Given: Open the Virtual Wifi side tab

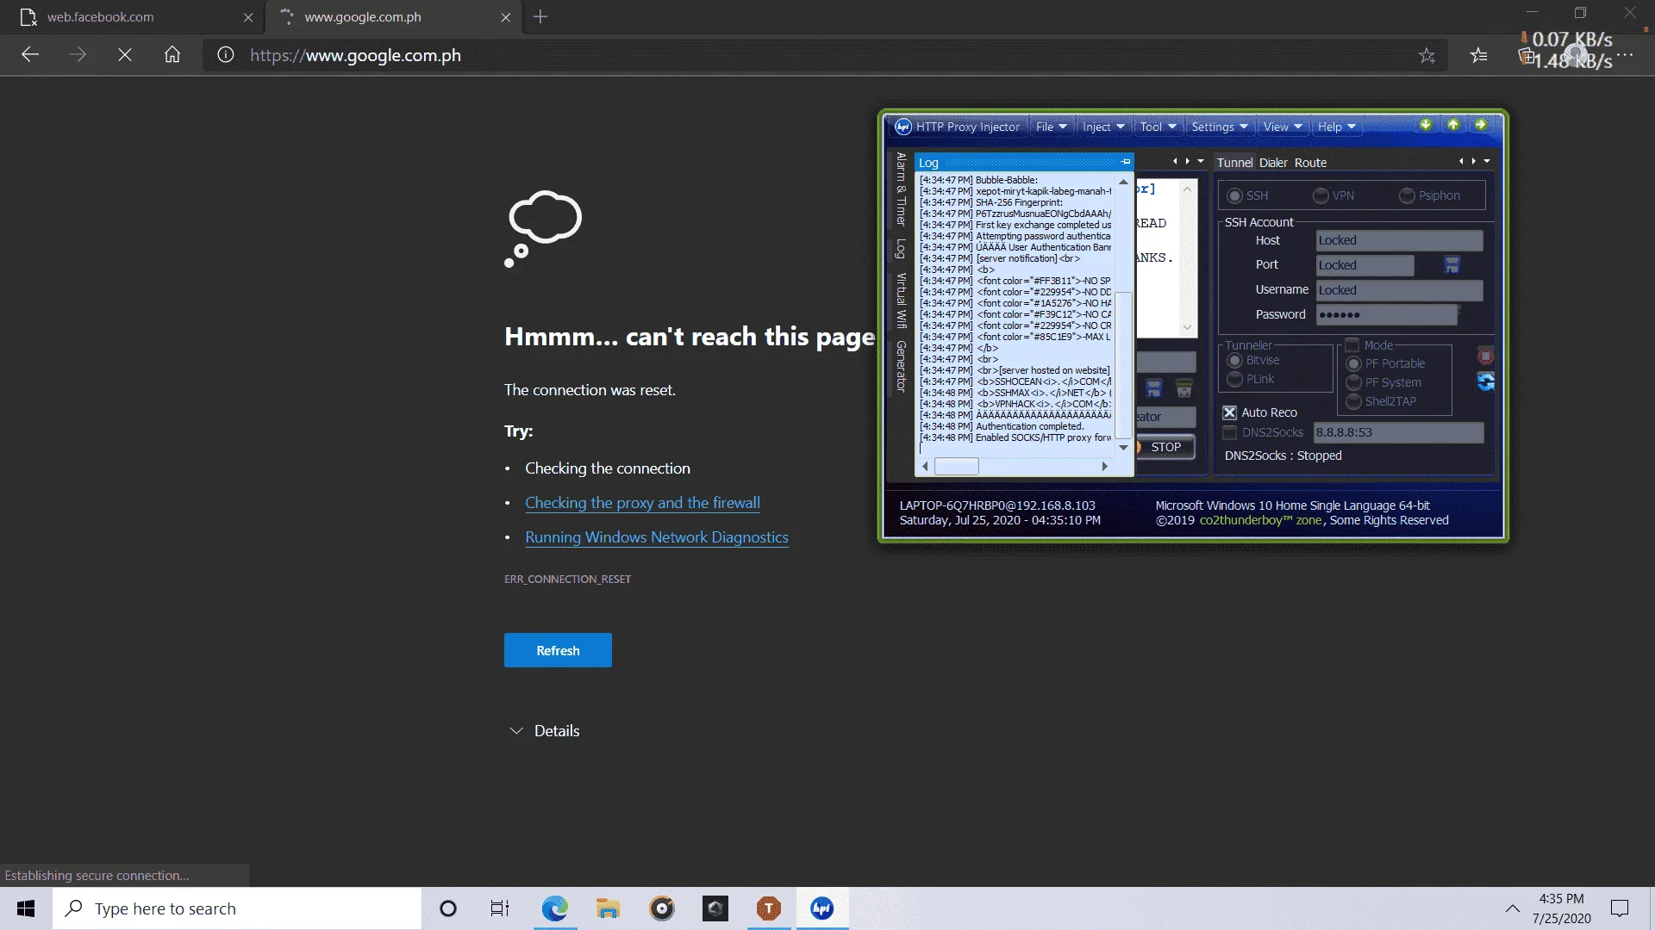Looking at the screenshot, I should coord(901,301).
